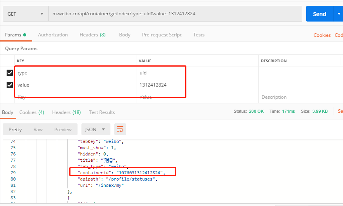
Task: Click line number 79 in gutter
Action: 13,173
